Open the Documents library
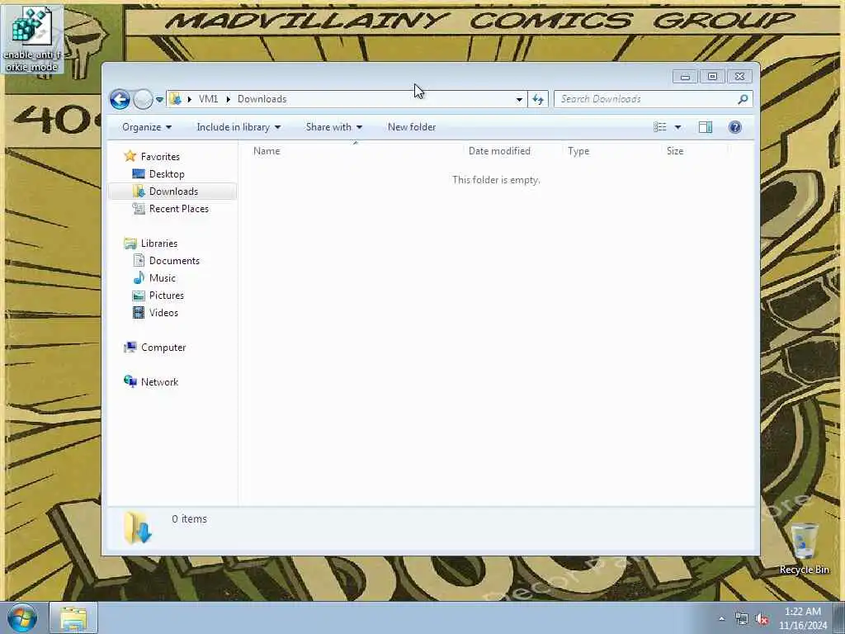 tap(174, 261)
